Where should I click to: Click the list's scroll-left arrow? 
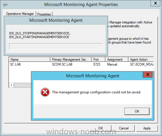tap(11, 85)
